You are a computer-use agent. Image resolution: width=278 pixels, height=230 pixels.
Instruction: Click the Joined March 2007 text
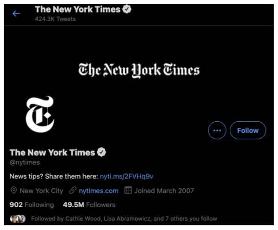[164, 191]
